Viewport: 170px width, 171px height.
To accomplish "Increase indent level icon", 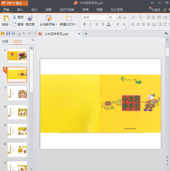I will (153, 17).
